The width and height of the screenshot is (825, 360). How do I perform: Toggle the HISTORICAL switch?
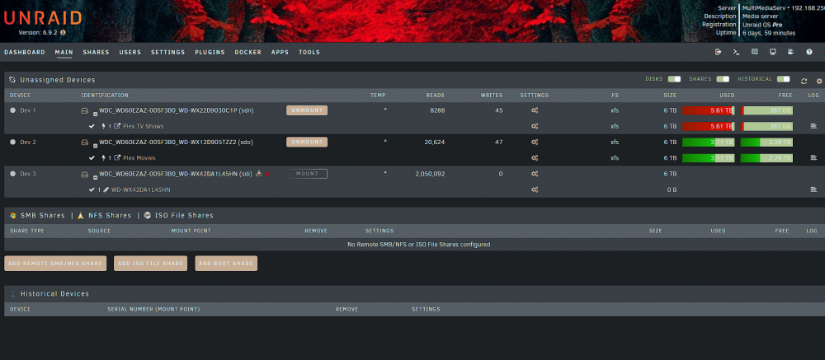tap(784, 79)
